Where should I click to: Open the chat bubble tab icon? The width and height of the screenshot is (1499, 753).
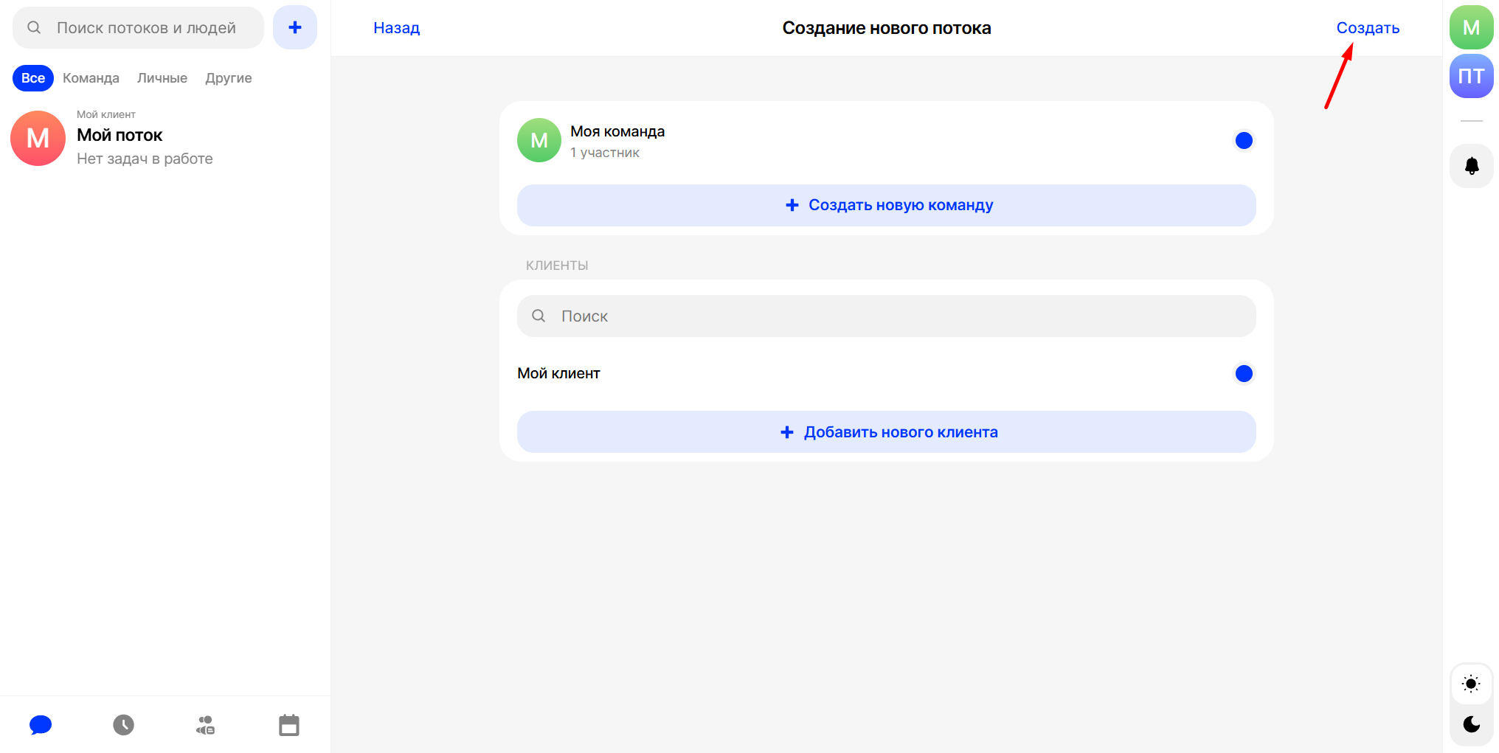pyautogui.click(x=41, y=725)
